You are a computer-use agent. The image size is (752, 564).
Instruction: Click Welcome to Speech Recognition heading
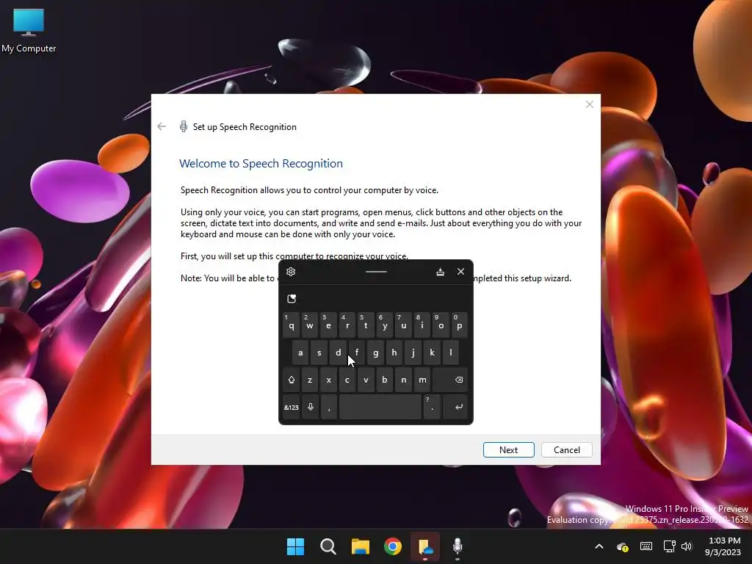click(x=261, y=164)
